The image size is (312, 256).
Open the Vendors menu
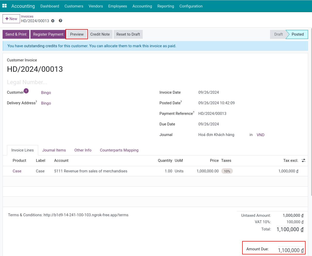pyautogui.click(x=96, y=6)
